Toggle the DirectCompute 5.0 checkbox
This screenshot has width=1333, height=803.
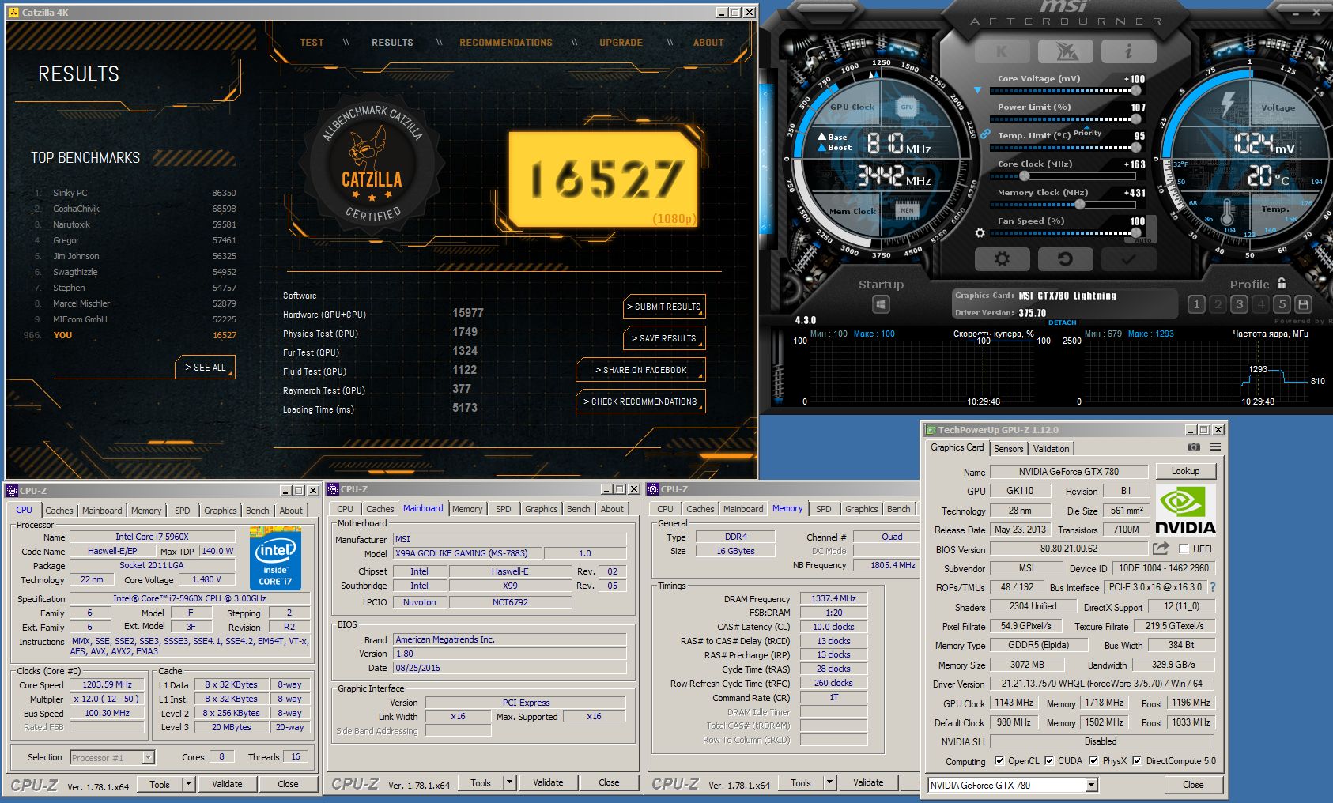[1137, 761]
